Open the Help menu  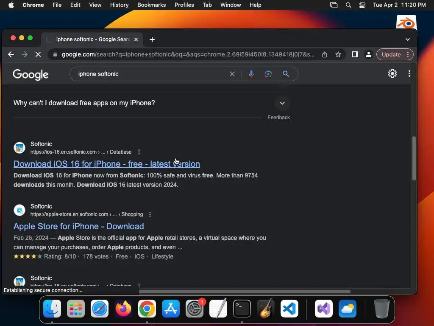click(x=256, y=5)
